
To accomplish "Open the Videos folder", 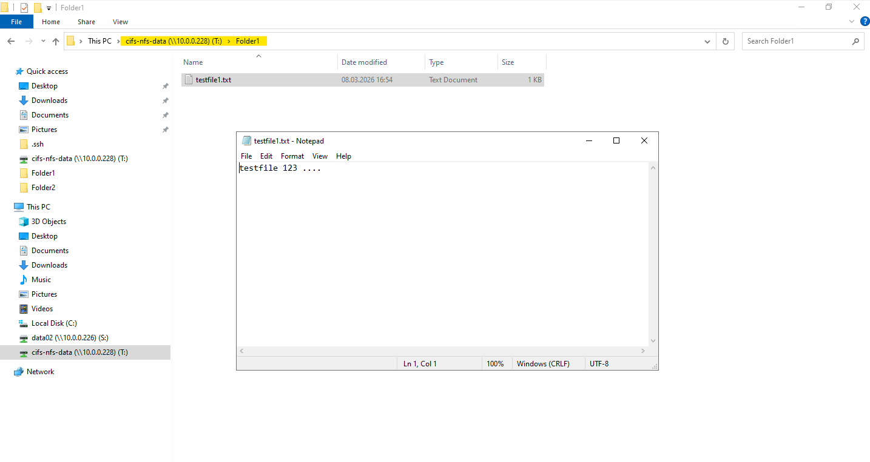I will pos(42,309).
